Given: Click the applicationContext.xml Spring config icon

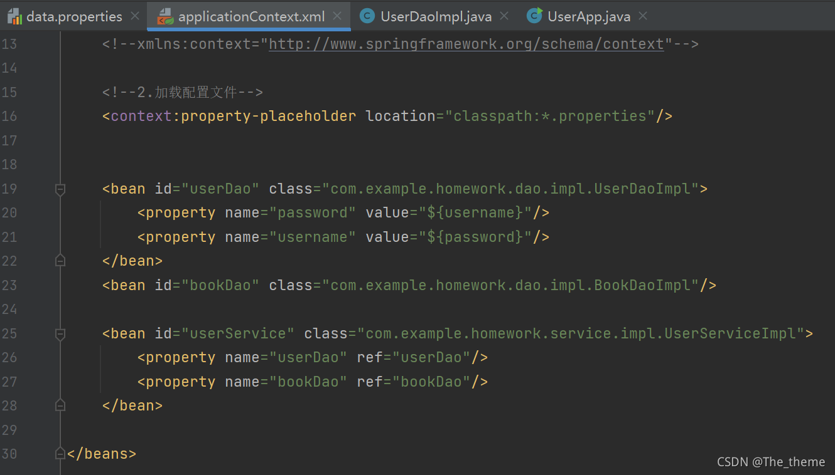Looking at the screenshot, I should (x=165, y=16).
